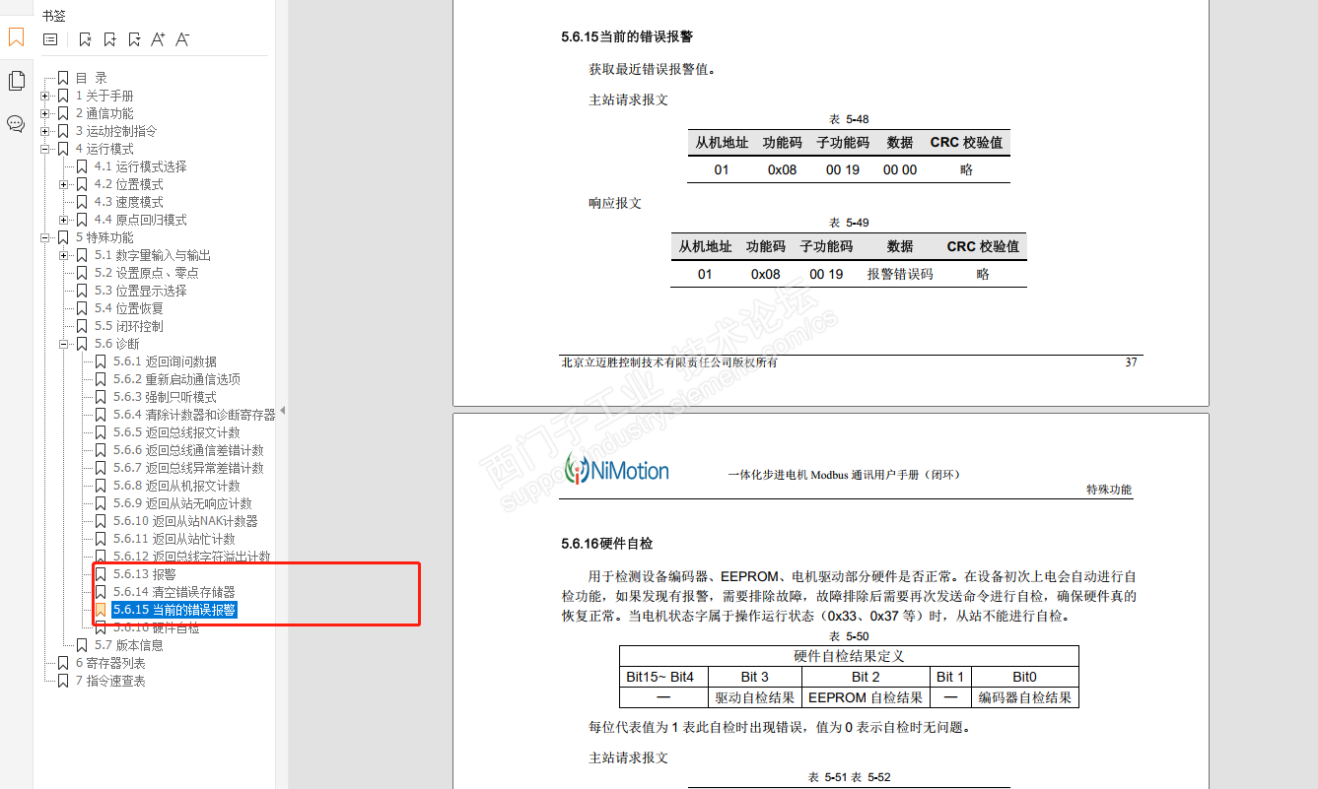Jump to bookmark '5.6.11 返回从站忙计数'
The width and height of the screenshot is (1318, 789).
pyautogui.click(x=173, y=539)
